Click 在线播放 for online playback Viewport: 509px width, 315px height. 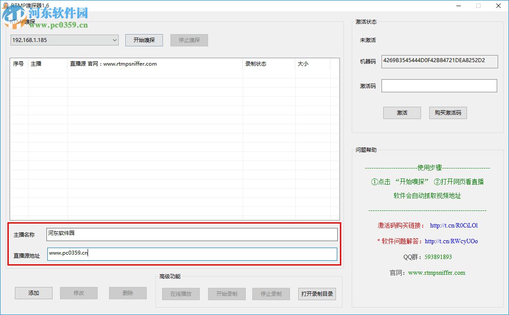pos(180,294)
